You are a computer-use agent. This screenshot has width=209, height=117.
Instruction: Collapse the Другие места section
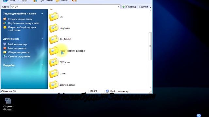click(x=42, y=39)
